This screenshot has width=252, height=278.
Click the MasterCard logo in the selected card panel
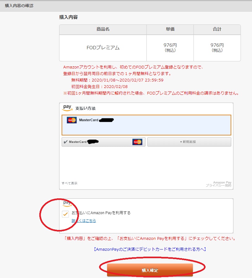(72, 120)
